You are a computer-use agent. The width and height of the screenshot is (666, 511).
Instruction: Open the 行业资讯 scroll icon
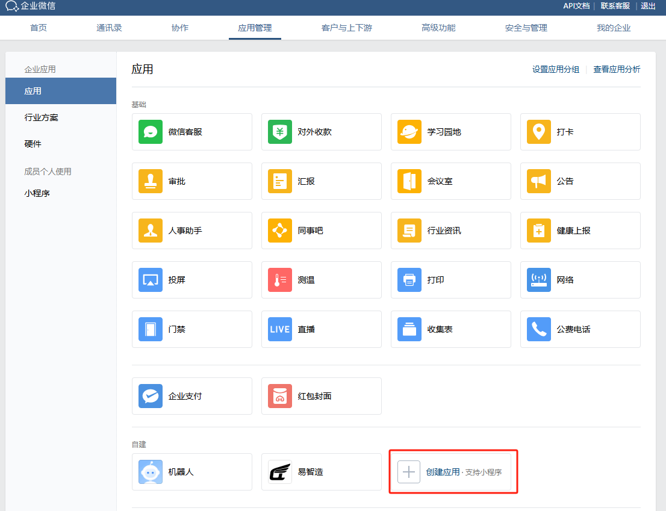[x=409, y=231]
